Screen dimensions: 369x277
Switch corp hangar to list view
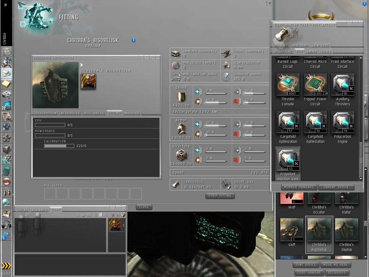[301, 36]
